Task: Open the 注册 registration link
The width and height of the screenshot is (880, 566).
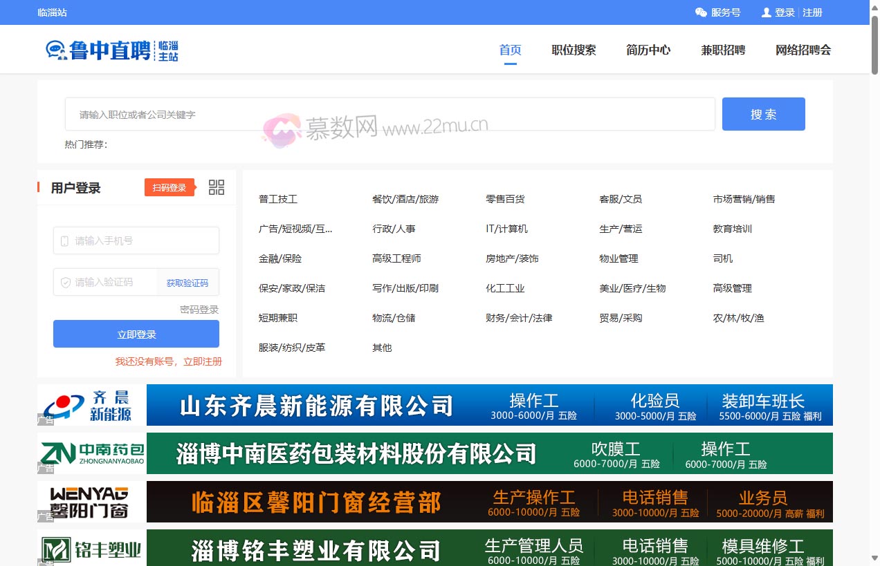Action: 812,12
